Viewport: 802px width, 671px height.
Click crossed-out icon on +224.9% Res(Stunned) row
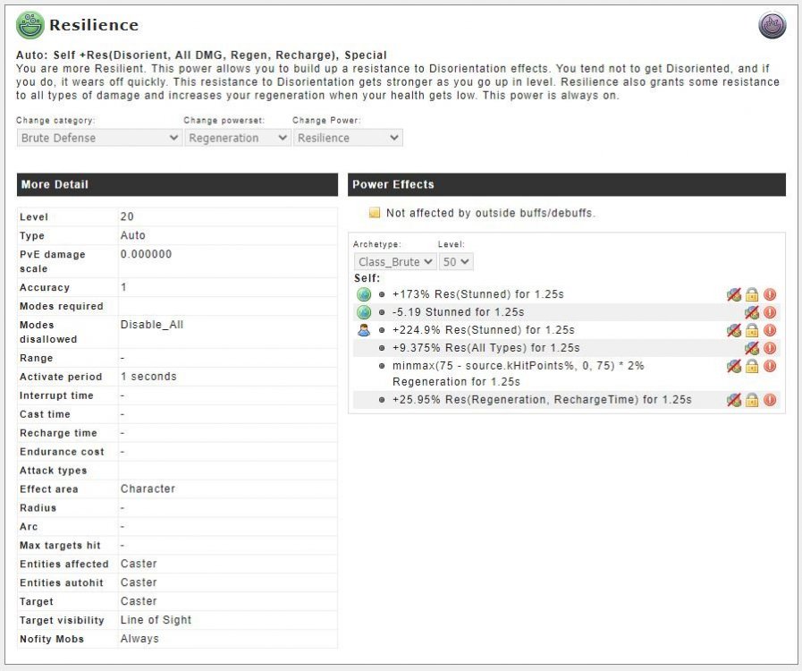click(734, 330)
